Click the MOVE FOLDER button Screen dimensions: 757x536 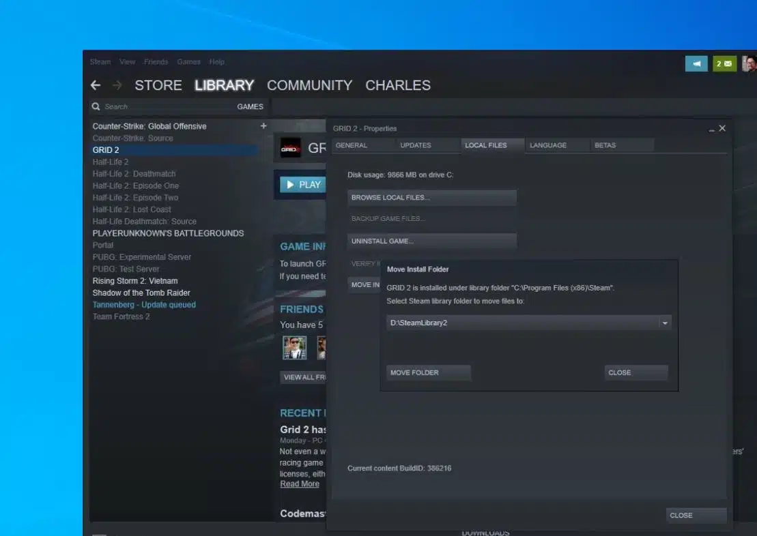click(428, 372)
